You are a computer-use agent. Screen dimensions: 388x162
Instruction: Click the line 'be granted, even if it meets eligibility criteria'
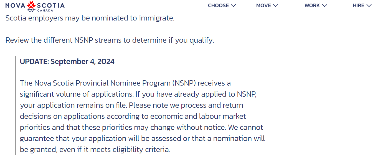click(95, 150)
